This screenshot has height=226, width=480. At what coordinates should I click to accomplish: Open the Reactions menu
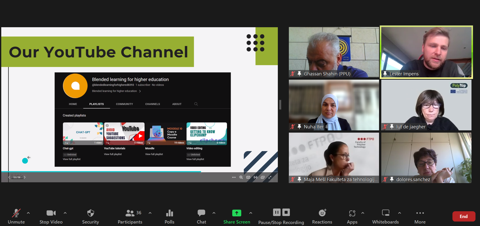[322, 217]
